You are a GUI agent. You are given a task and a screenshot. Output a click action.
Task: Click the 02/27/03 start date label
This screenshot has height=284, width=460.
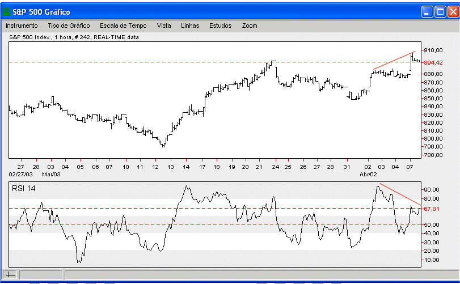20,175
